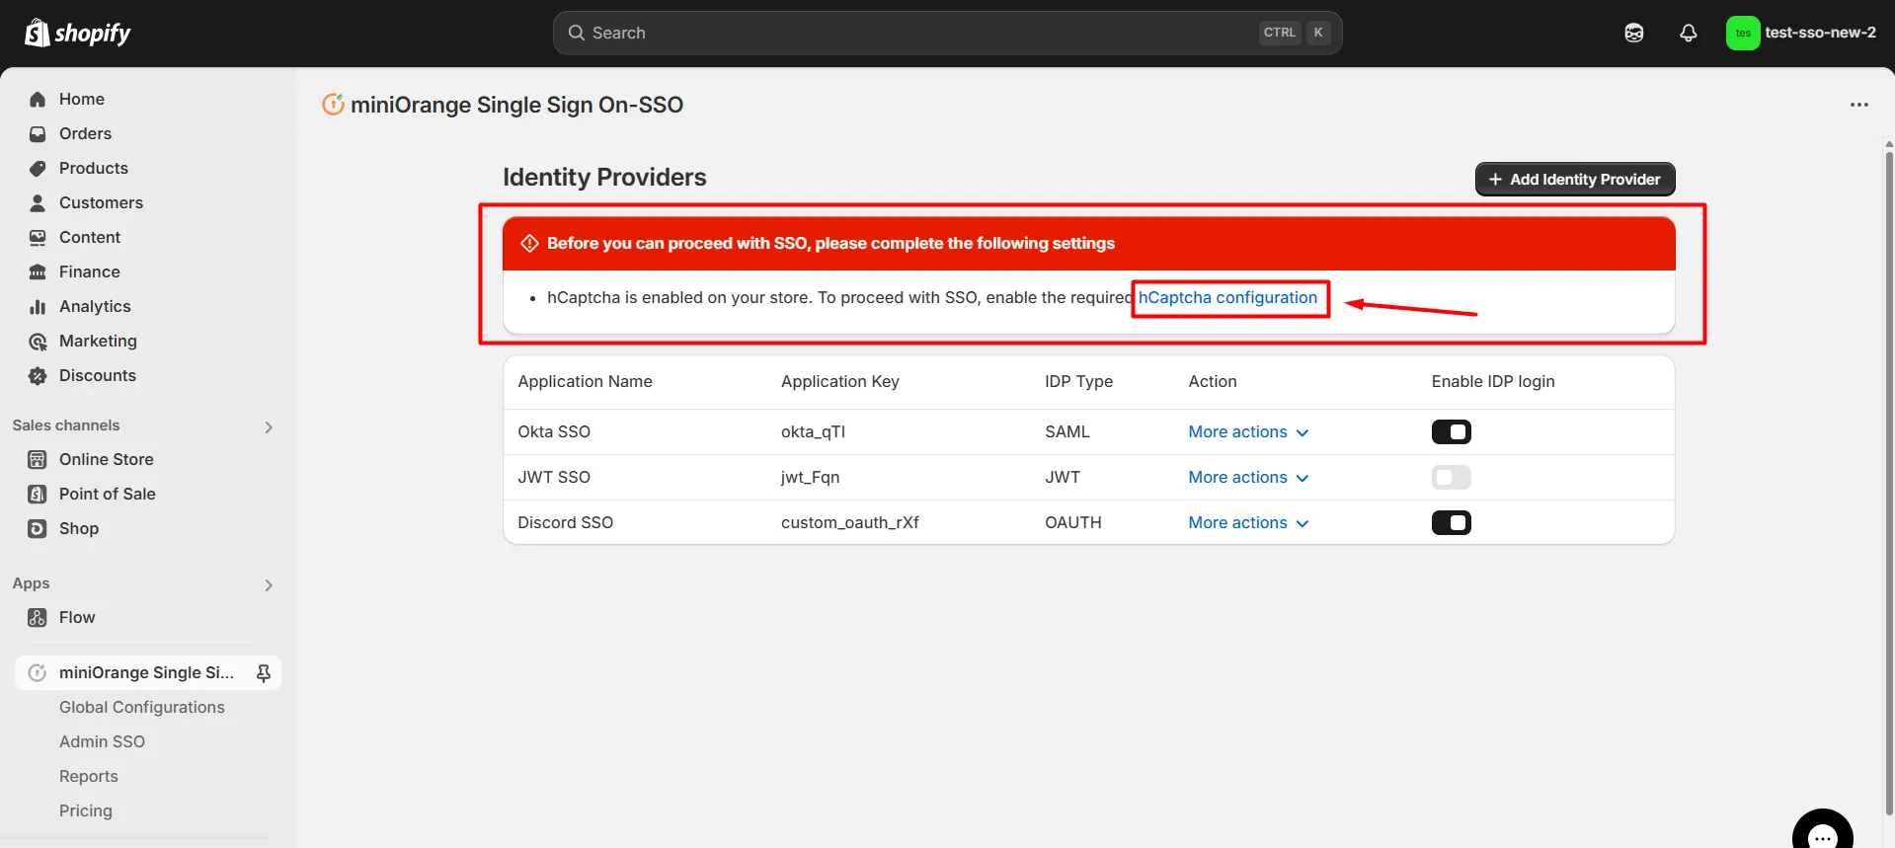Open Analytics page
The width and height of the screenshot is (1895, 848).
point(95,306)
